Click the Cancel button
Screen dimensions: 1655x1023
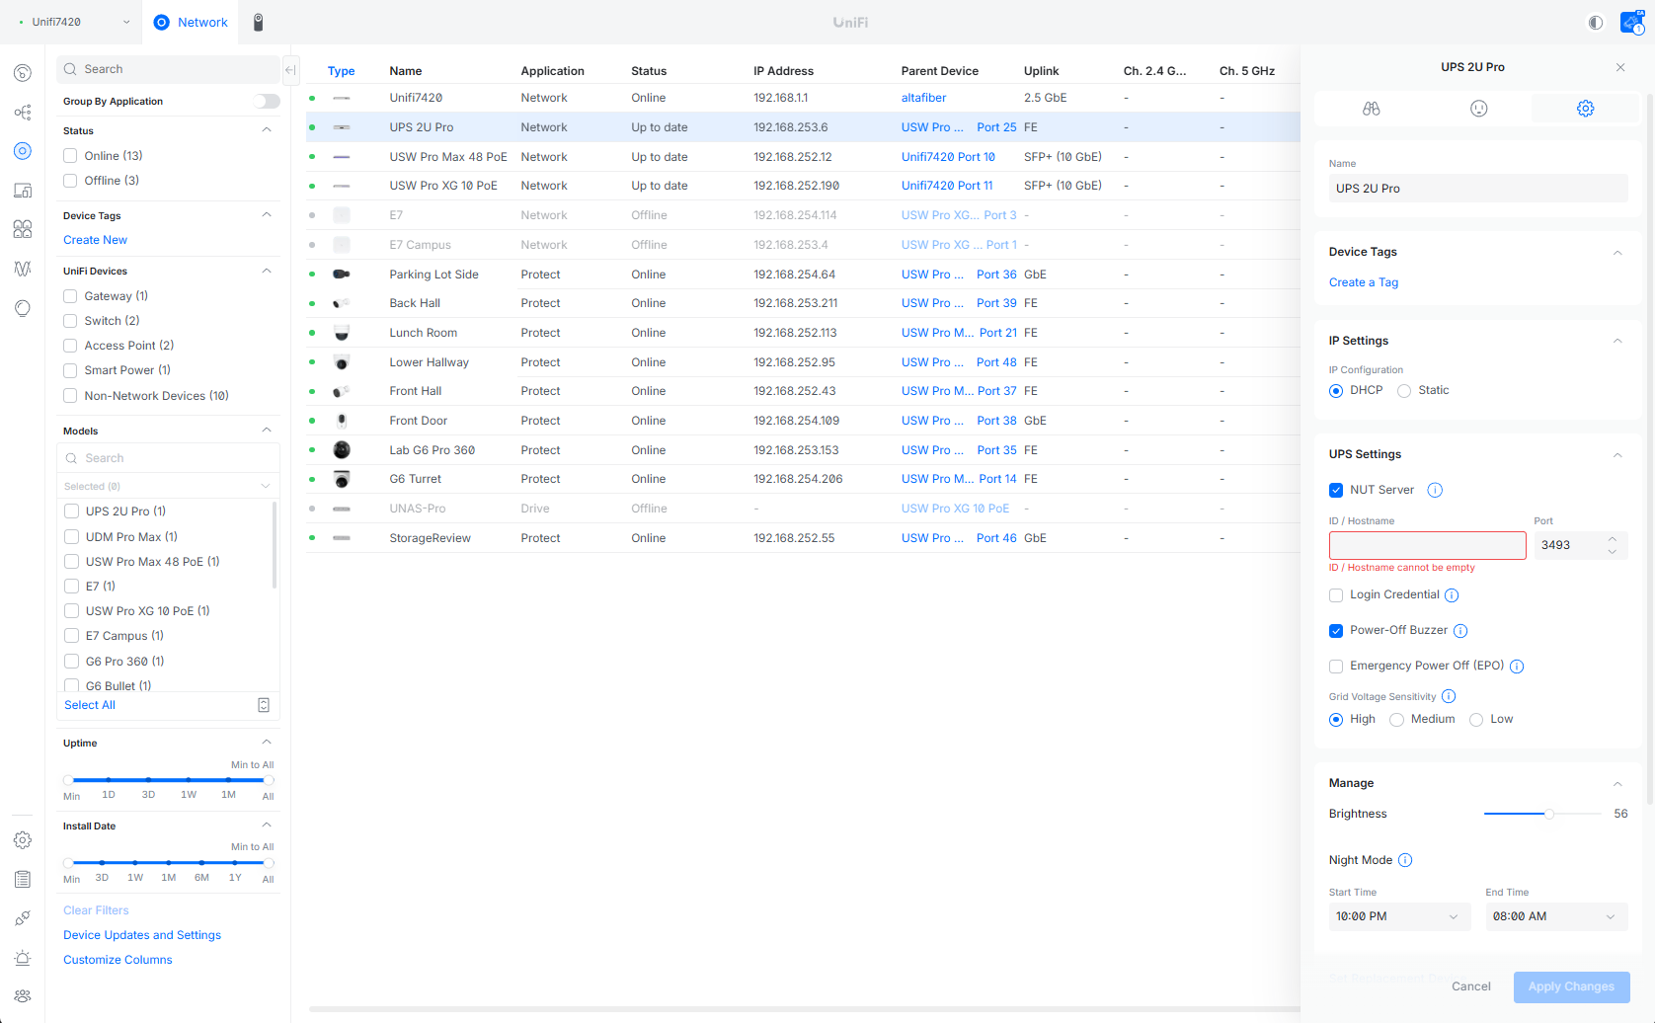point(1470,986)
